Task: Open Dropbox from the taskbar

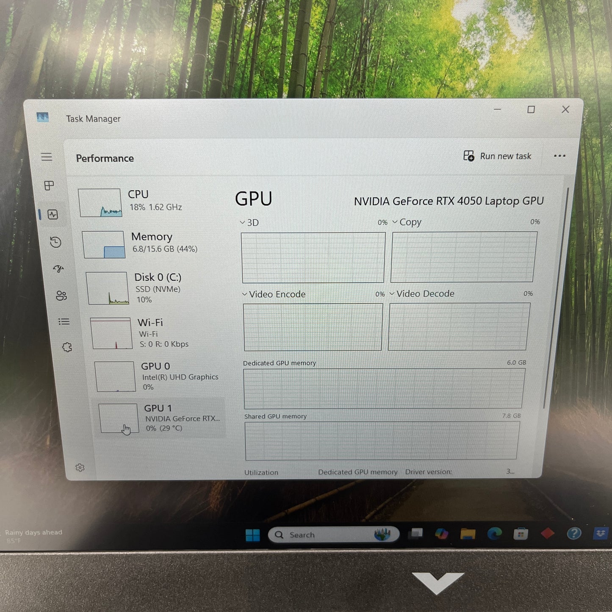Action: pos(601,533)
